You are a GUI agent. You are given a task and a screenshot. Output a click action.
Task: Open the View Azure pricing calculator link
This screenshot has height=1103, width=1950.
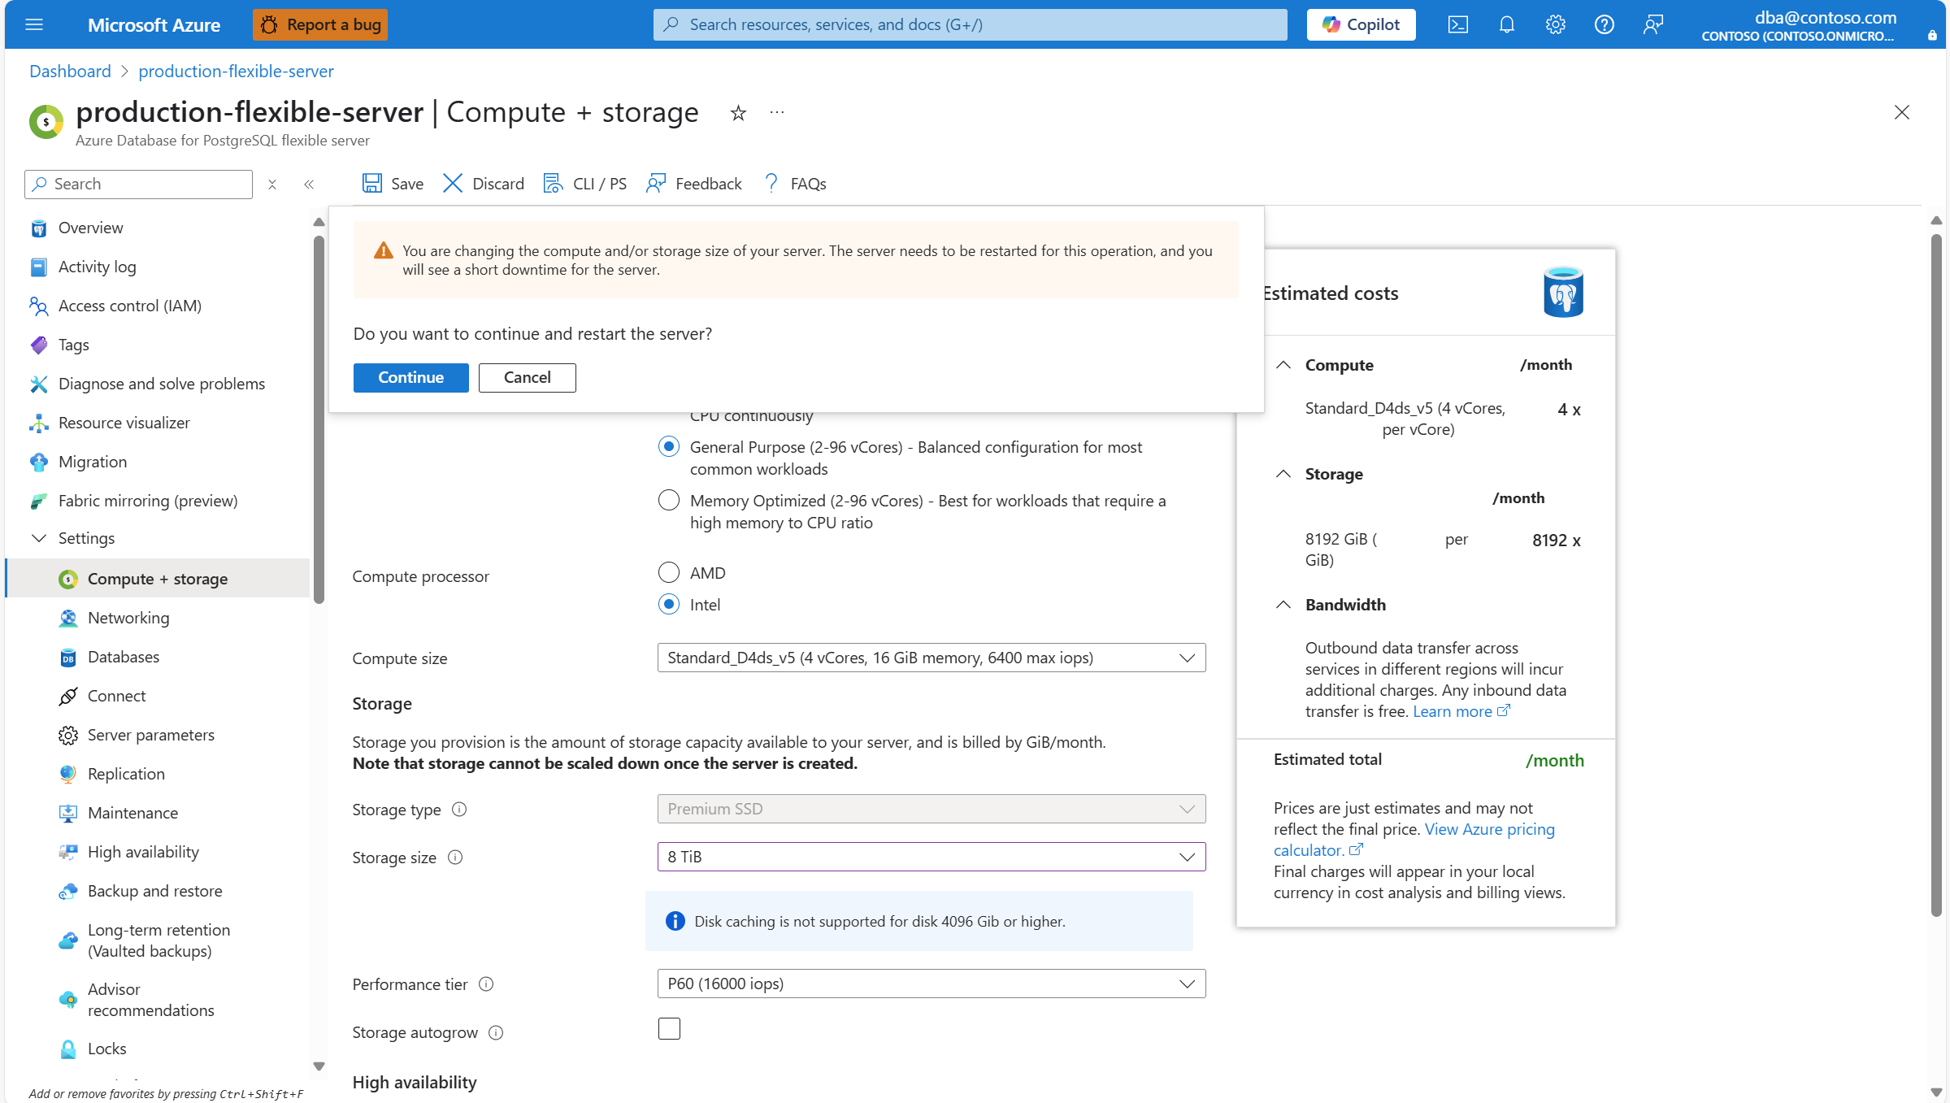pyautogui.click(x=1489, y=829)
